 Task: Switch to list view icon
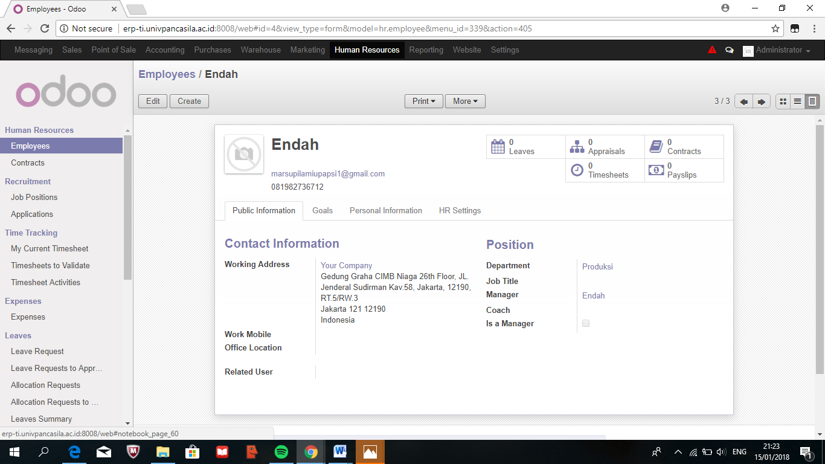[x=798, y=101]
